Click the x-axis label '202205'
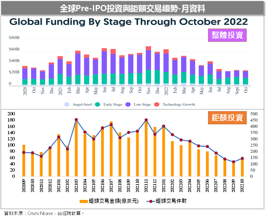This screenshot has width=267, height=219. [198, 186]
